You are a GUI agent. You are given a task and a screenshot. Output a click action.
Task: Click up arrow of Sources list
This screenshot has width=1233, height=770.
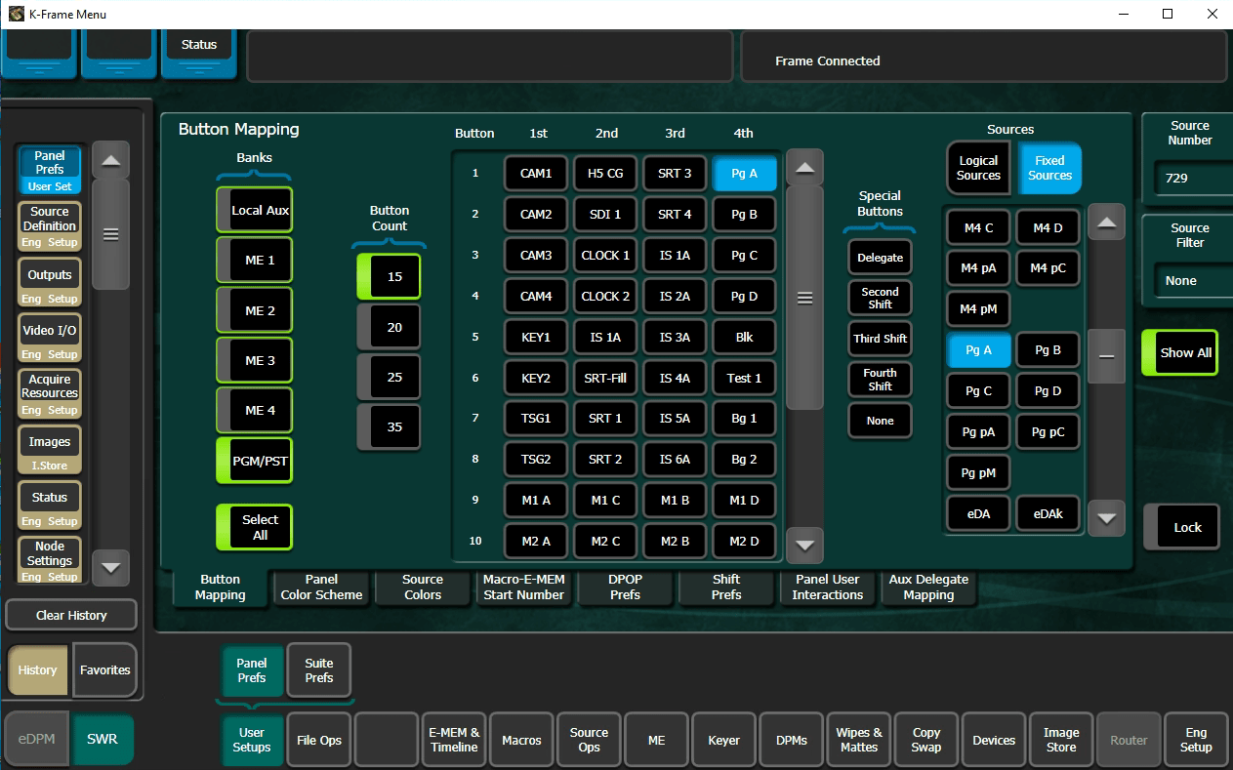[x=1105, y=223]
